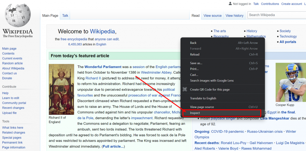Open the Talk tab
Screen dimensions: 306x151
click(65, 16)
